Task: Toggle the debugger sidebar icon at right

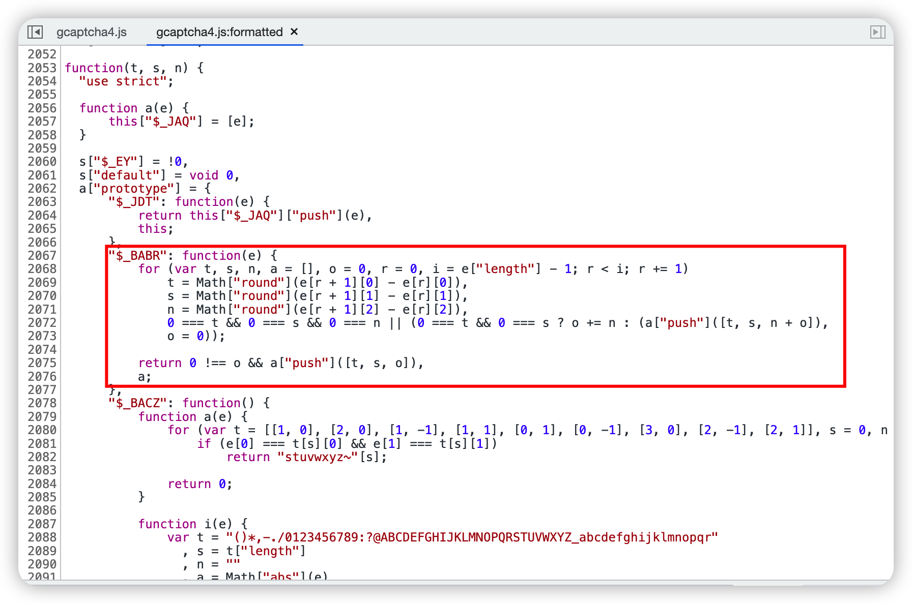Action: coord(878,32)
